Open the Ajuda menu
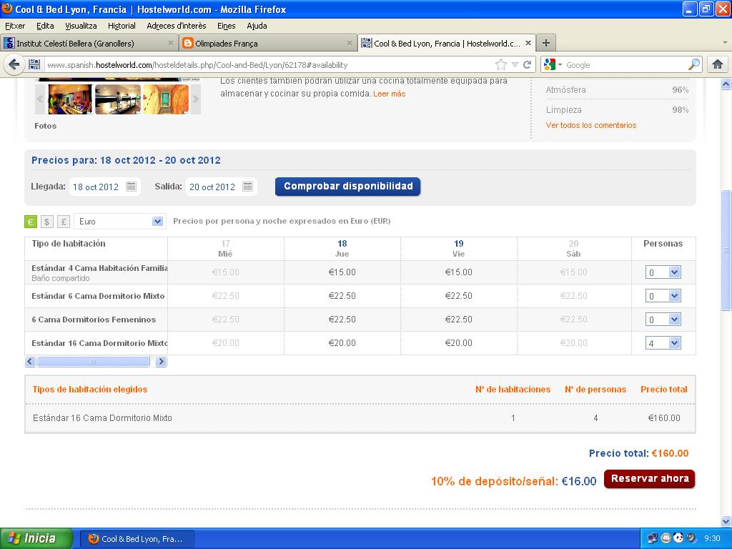Screen dimensions: 732x549 [x=257, y=26]
